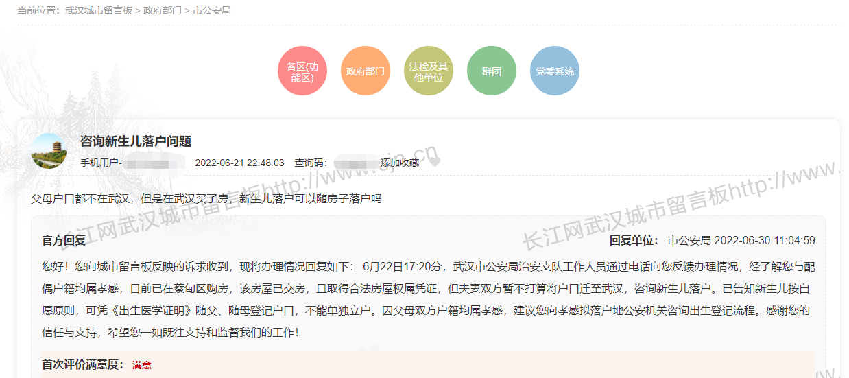Click the 查询码 label
Screen dimensions: 849x378
311,163
